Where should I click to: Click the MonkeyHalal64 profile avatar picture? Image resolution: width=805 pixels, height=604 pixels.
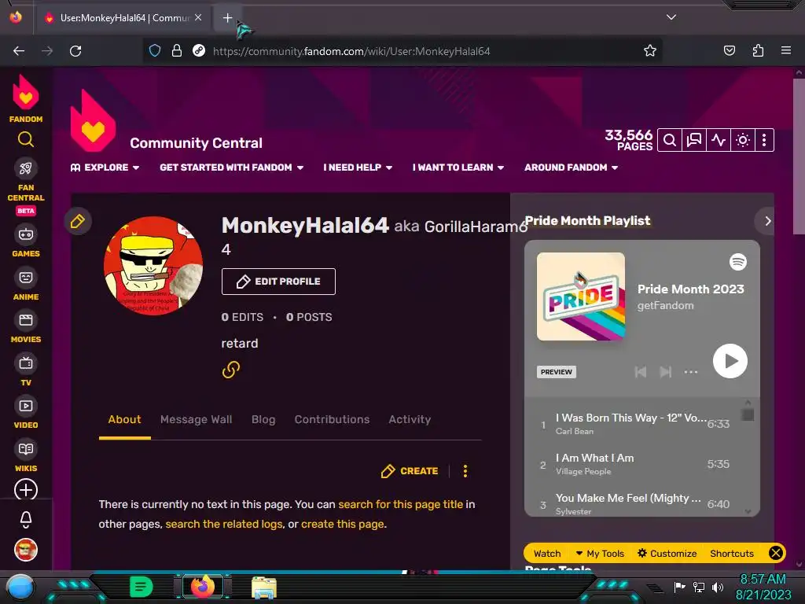tap(153, 266)
